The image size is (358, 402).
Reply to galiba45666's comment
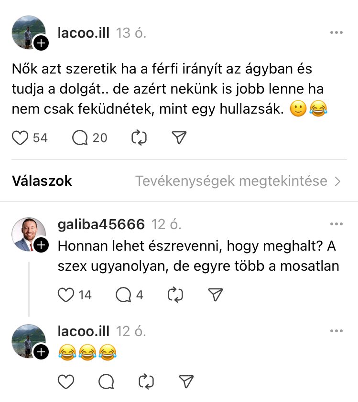[124, 295]
